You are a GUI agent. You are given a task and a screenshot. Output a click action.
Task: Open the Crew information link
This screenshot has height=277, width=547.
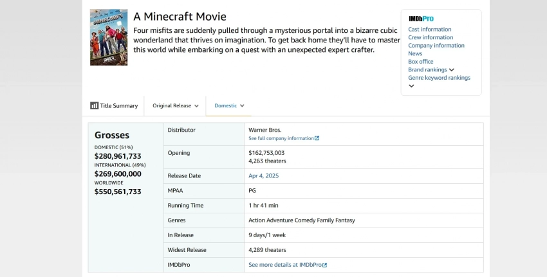431,37
